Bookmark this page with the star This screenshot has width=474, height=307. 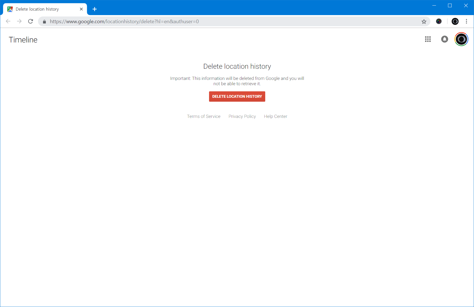424,22
